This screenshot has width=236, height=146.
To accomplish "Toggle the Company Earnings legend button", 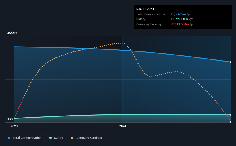I will pyautogui.click(x=87, y=138).
